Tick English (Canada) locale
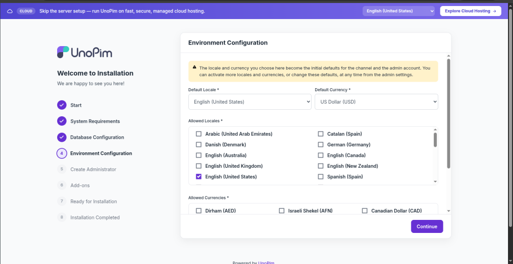 point(321,155)
